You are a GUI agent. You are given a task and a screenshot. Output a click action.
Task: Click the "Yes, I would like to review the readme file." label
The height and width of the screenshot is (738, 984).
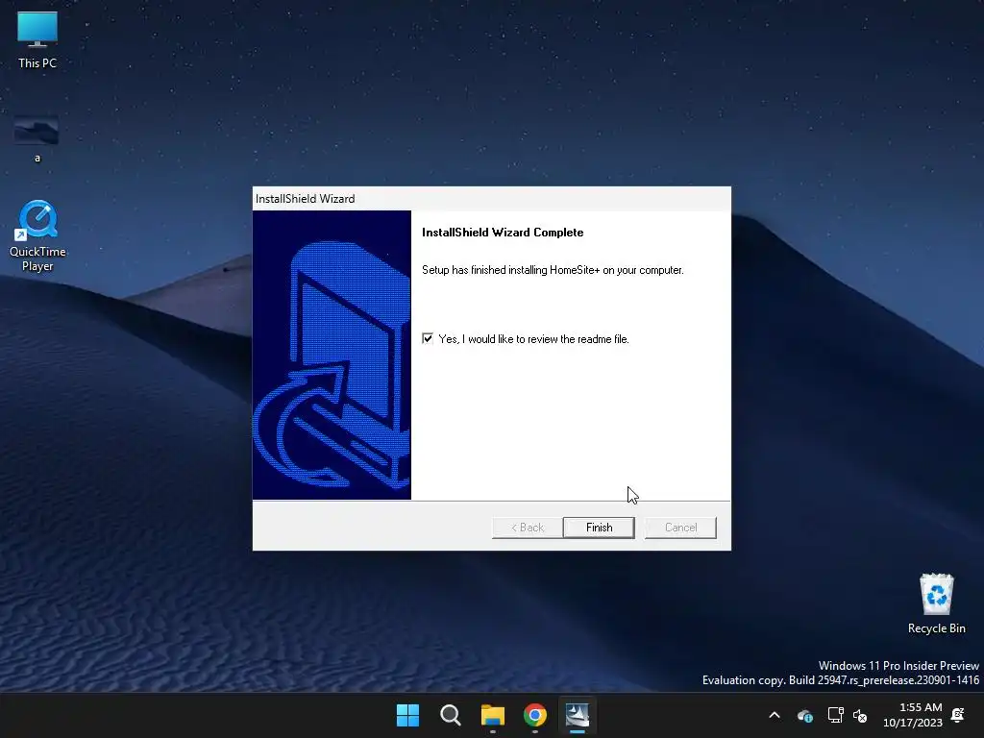click(533, 339)
